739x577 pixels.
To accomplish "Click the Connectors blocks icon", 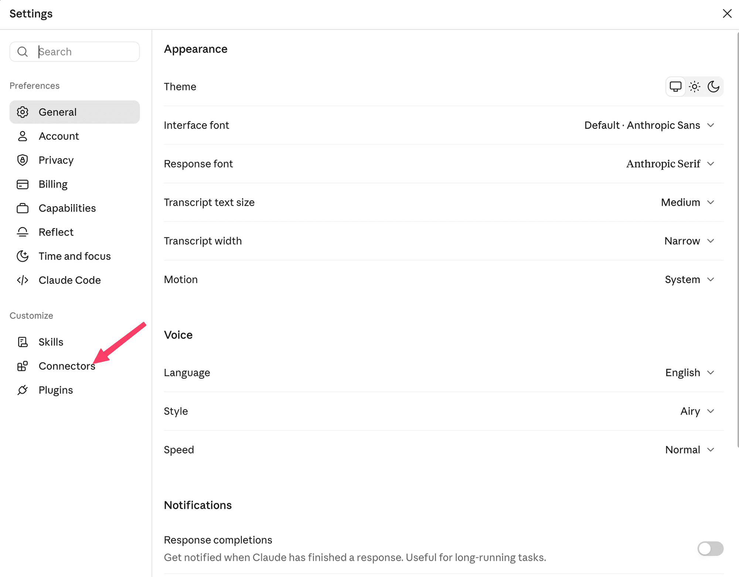I will pyautogui.click(x=23, y=366).
